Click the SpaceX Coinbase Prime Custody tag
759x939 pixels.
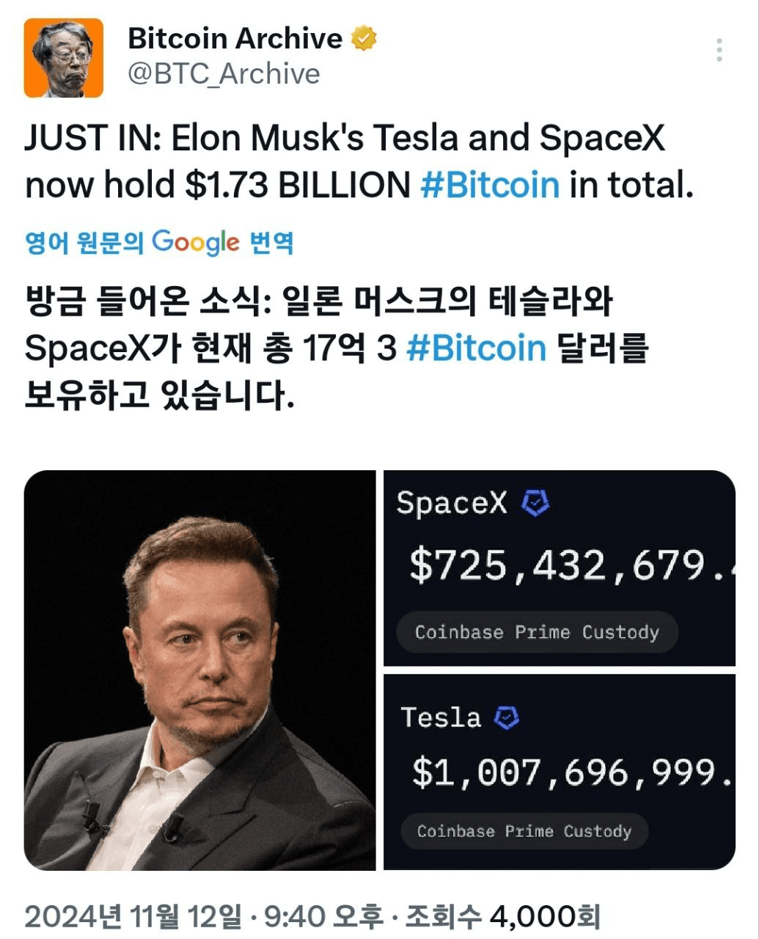coord(537,632)
